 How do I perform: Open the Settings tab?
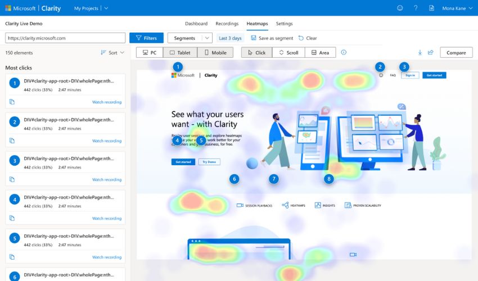pyautogui.click(x=284, y=24)
